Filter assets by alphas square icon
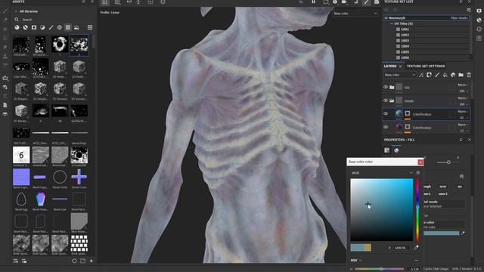The image size is (484, 272). point(34,27)
